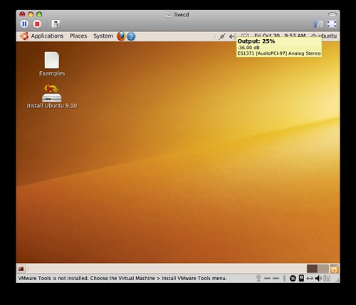Open the System menu

coord(103,36)
